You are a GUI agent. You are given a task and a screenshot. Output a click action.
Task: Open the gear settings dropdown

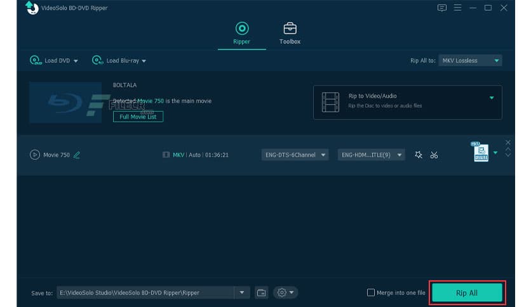point(285,292)
